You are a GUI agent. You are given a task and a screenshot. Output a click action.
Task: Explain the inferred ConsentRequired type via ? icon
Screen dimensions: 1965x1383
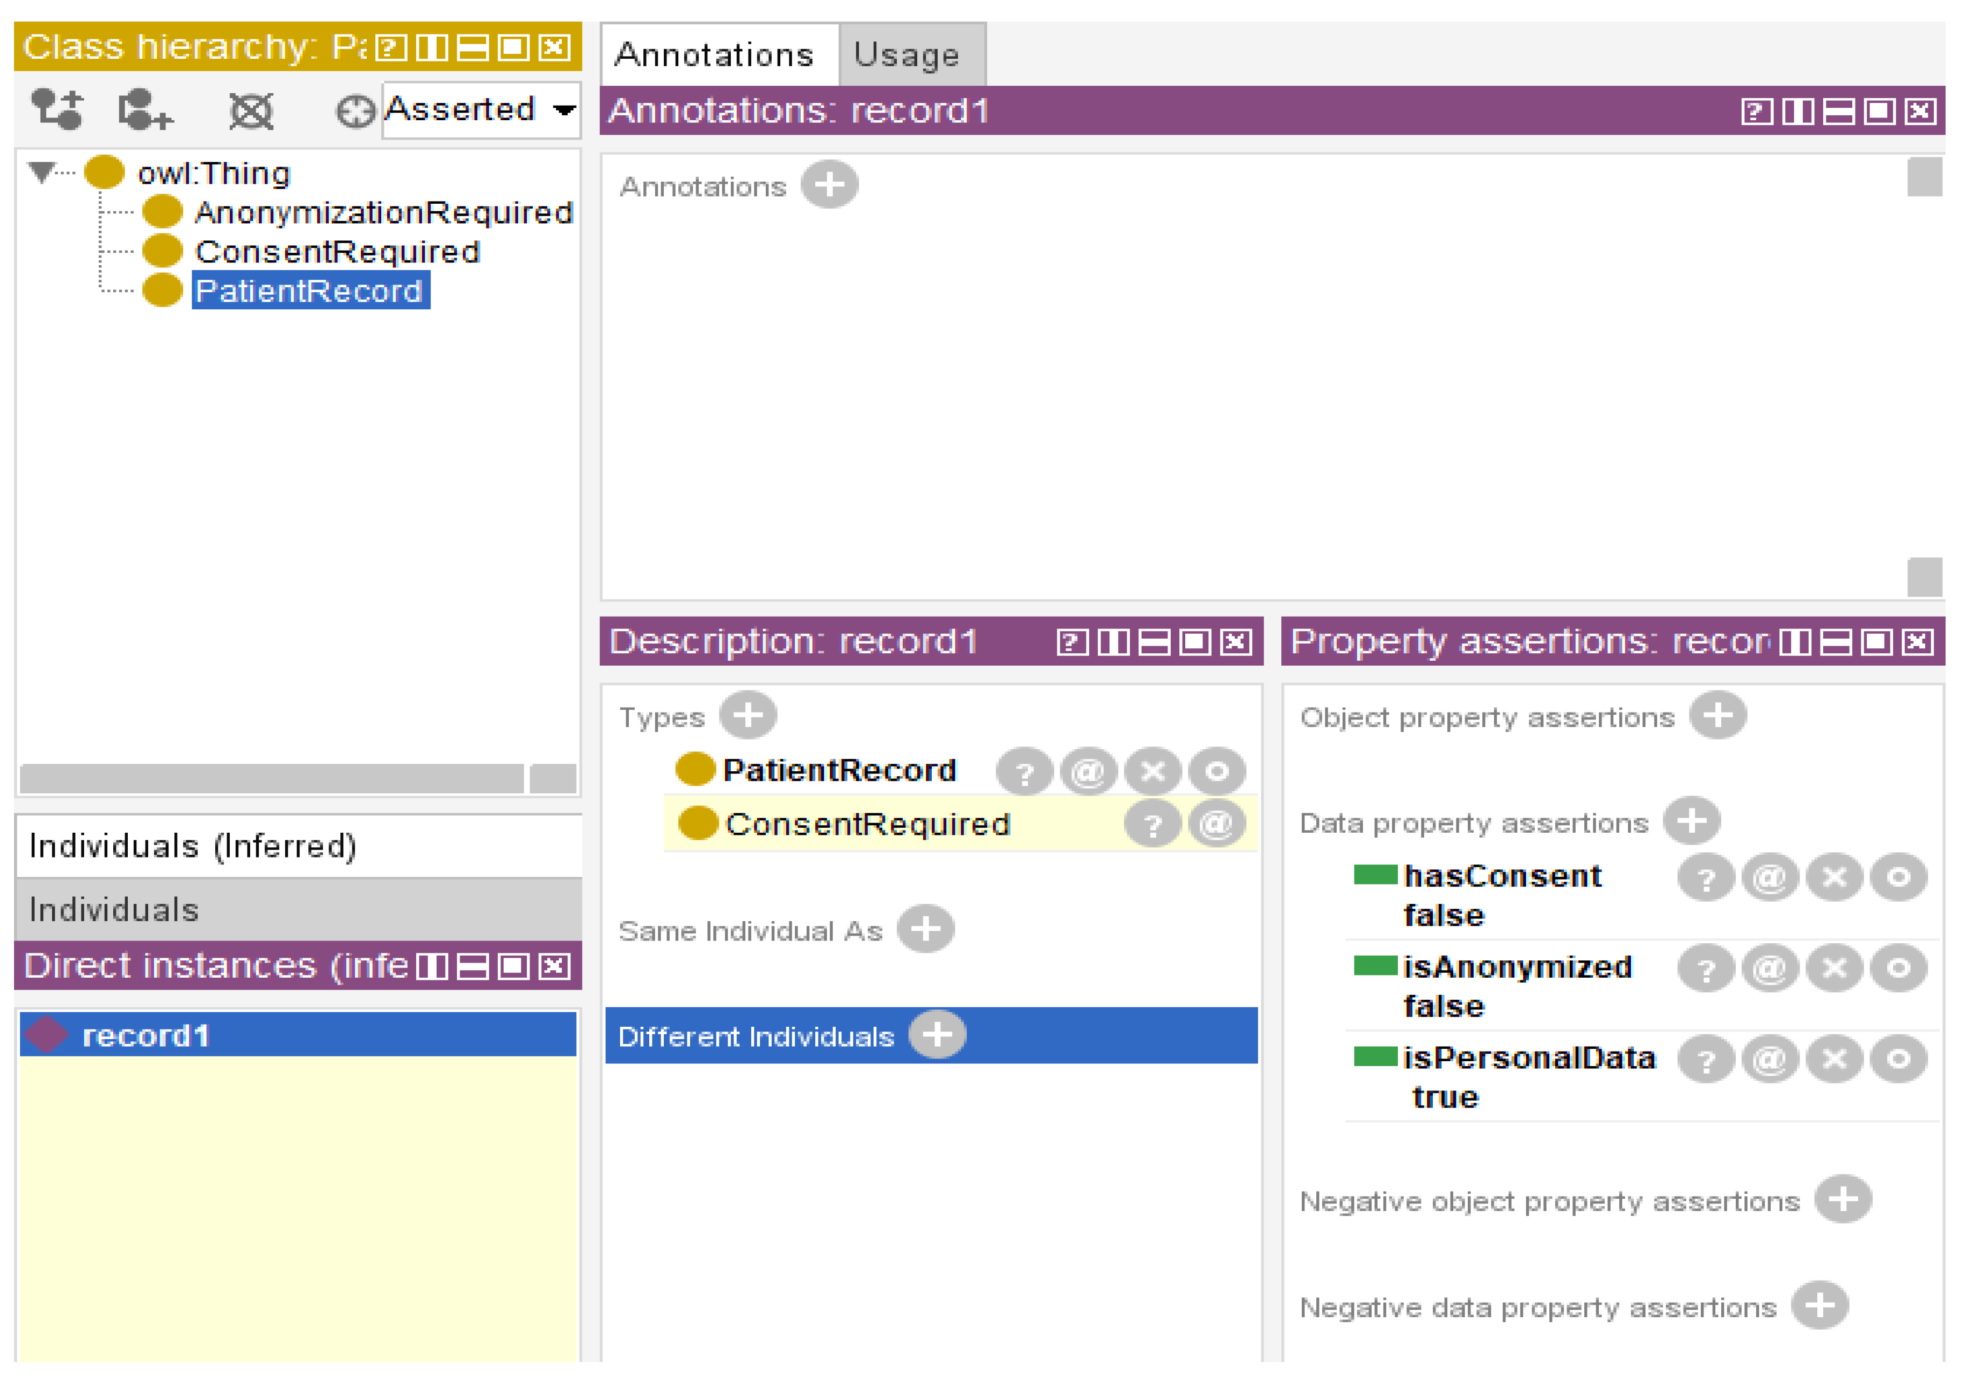(x=1153, y=824)
